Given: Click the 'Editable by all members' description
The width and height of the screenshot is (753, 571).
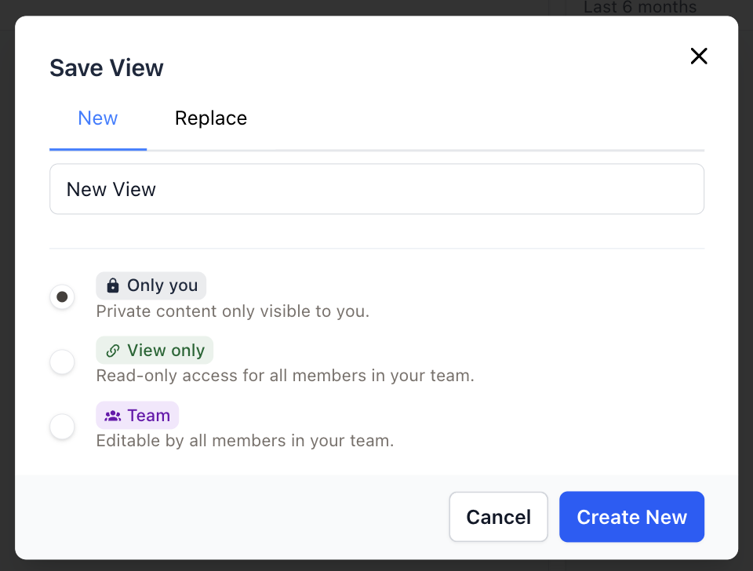Looking at the screenshot, I should (245, 441).
